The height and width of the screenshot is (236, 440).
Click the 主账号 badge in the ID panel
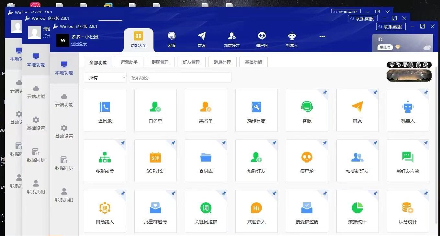[x=385, y=47]
